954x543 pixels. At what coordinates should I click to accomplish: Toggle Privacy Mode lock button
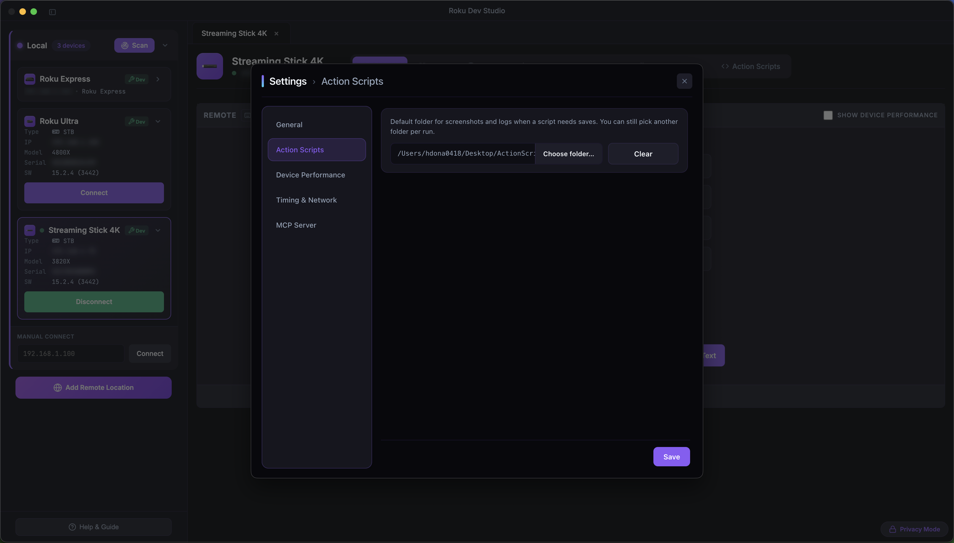coord(914,529)
